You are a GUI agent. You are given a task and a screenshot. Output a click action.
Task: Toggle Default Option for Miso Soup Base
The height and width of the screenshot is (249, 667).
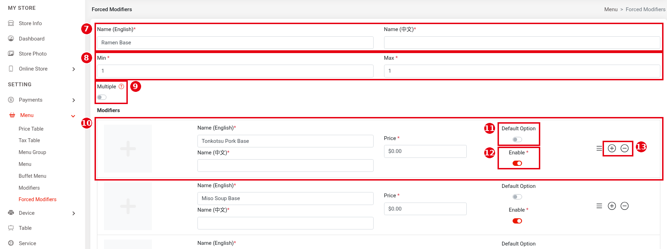pos(517,197)
